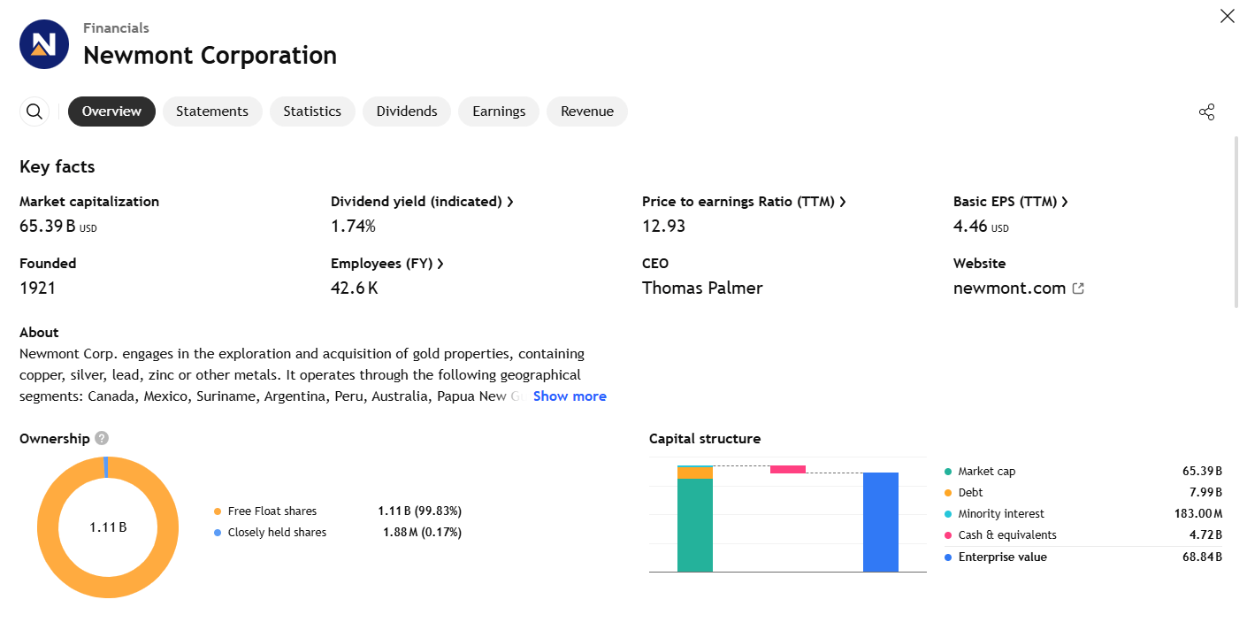Select the Overview tab
Image resolution: width=1247 pixels, height=638 pixels.
pyautogui.click(x=111, y=111)
